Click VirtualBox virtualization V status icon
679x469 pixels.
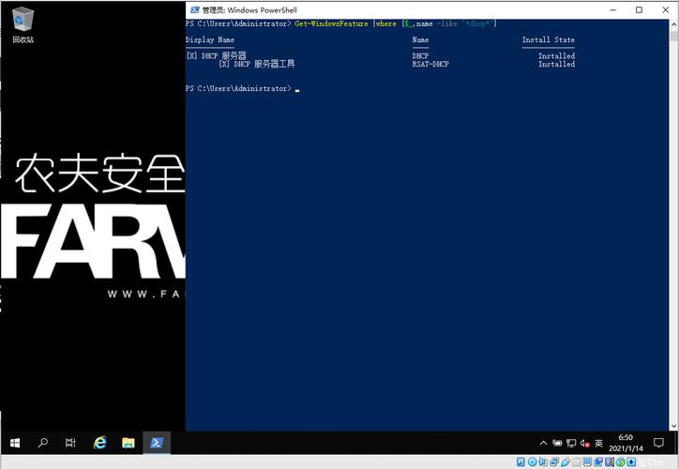pyautogui.click(x=610, y=461)
